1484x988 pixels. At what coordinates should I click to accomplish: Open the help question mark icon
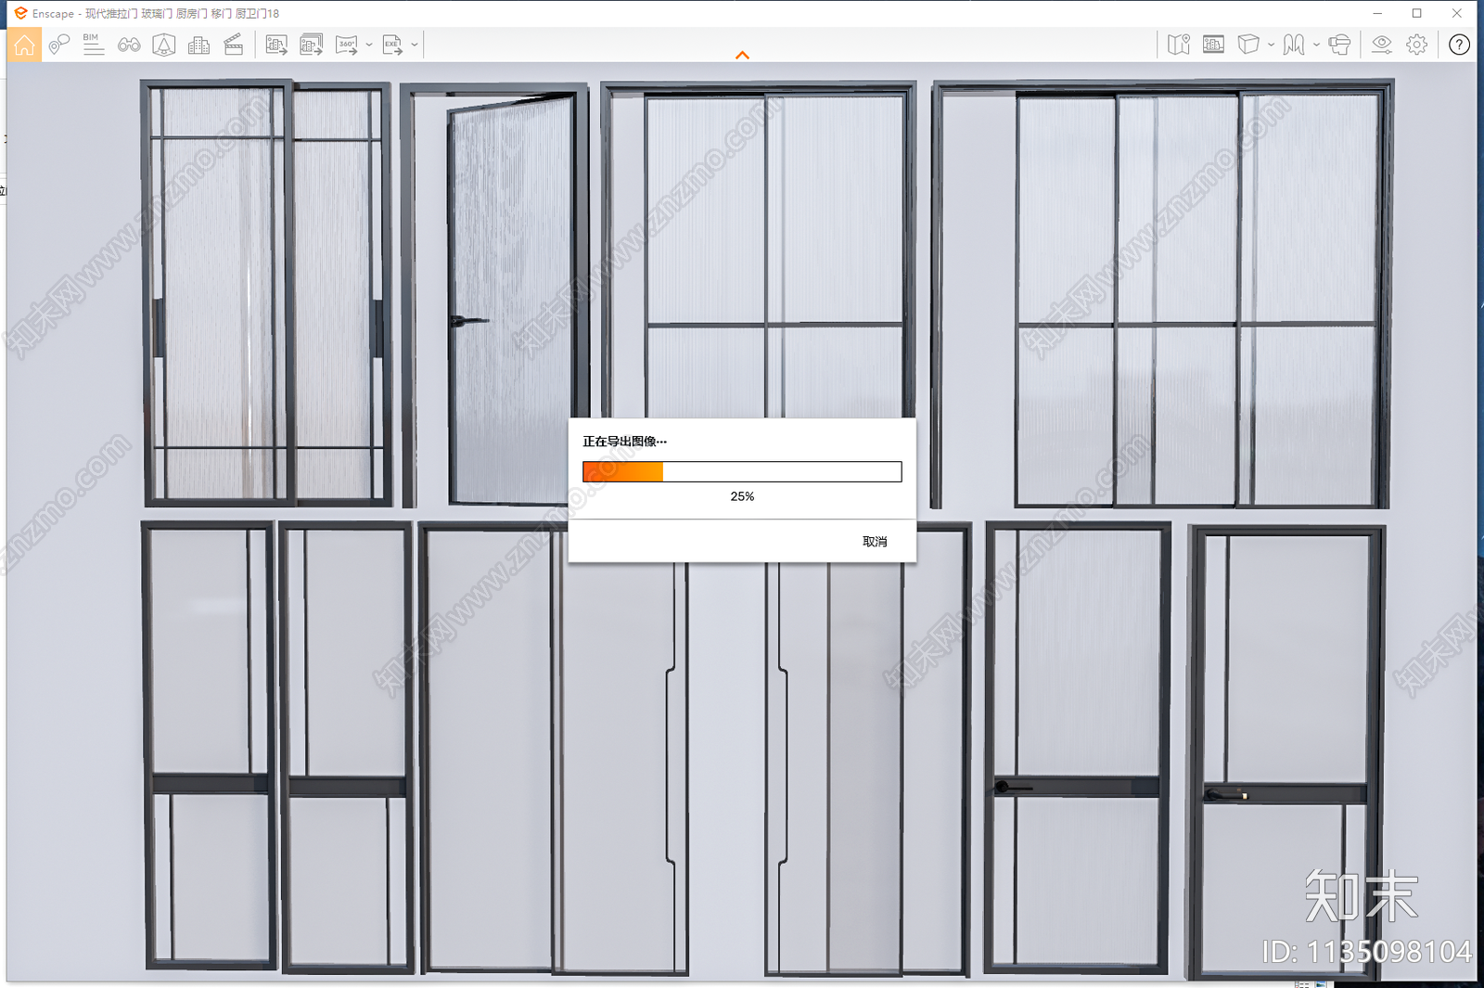[x=1459, y=45]
